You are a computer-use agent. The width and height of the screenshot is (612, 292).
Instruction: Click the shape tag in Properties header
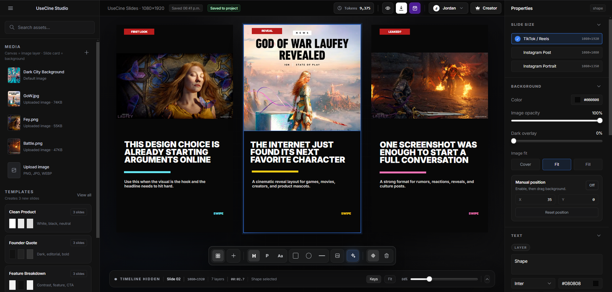coord(598,8)
